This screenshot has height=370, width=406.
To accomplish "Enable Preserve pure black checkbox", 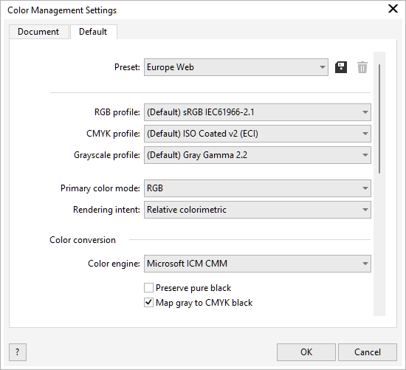I will pos(148,288).
